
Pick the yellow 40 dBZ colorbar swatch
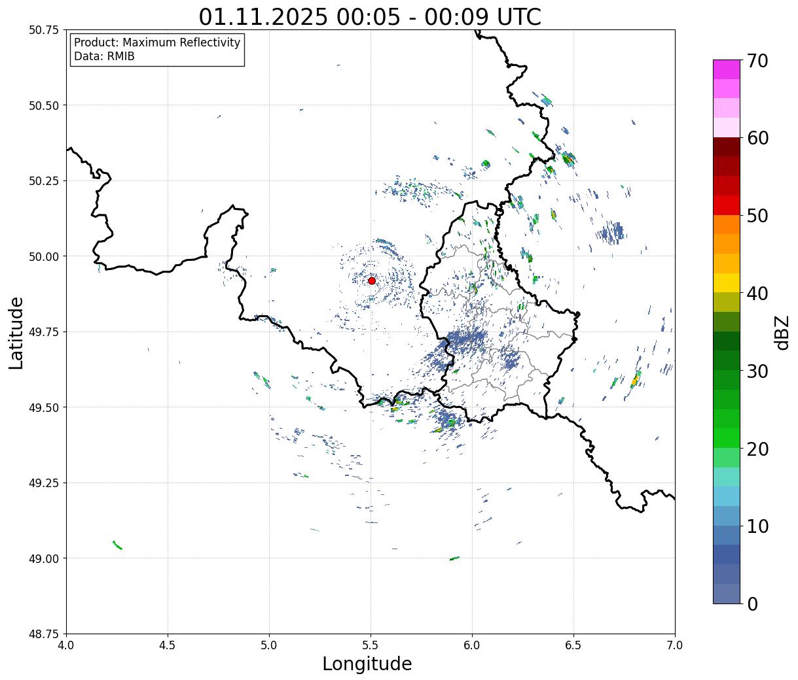[x=727, y=283]
